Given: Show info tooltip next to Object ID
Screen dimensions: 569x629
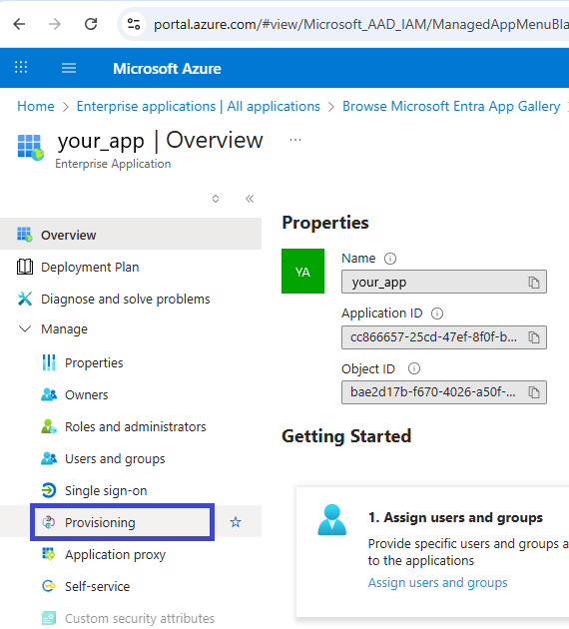Looking at the screenshot, I should [x=414, y=368].
